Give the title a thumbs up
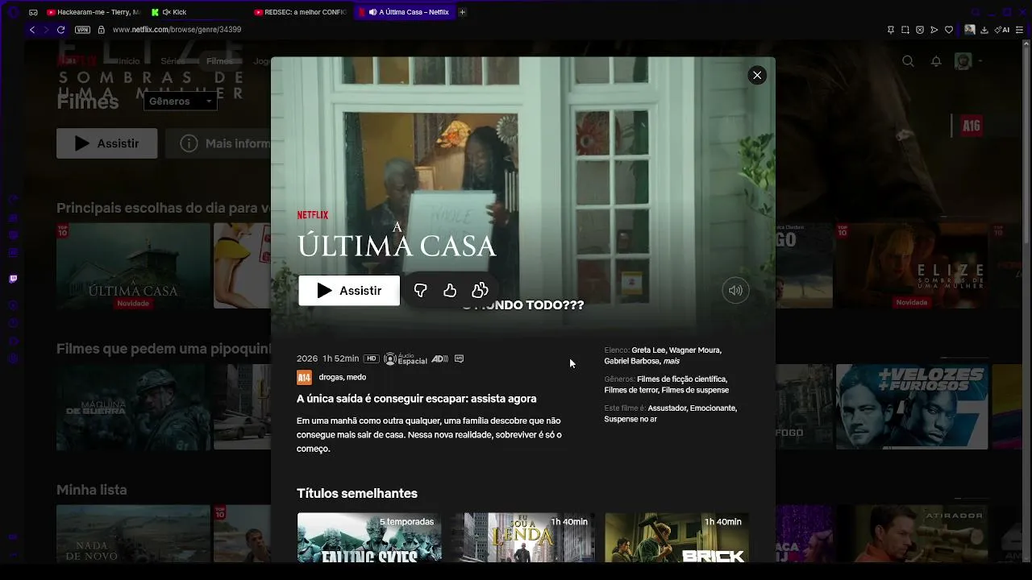 point(450,291)
